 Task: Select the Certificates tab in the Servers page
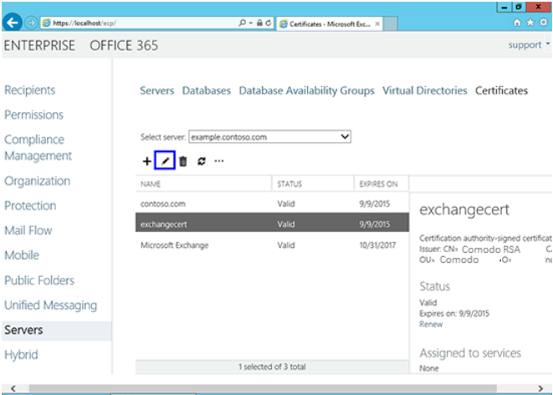tap(501, 90)
